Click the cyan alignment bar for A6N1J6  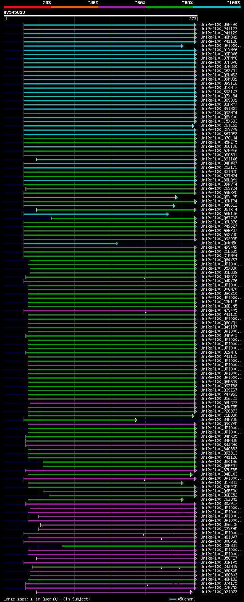click(x=96, y=214)
